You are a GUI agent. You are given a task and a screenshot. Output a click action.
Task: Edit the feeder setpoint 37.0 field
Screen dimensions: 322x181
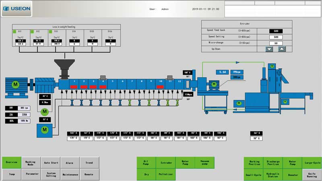coord(38,44)
